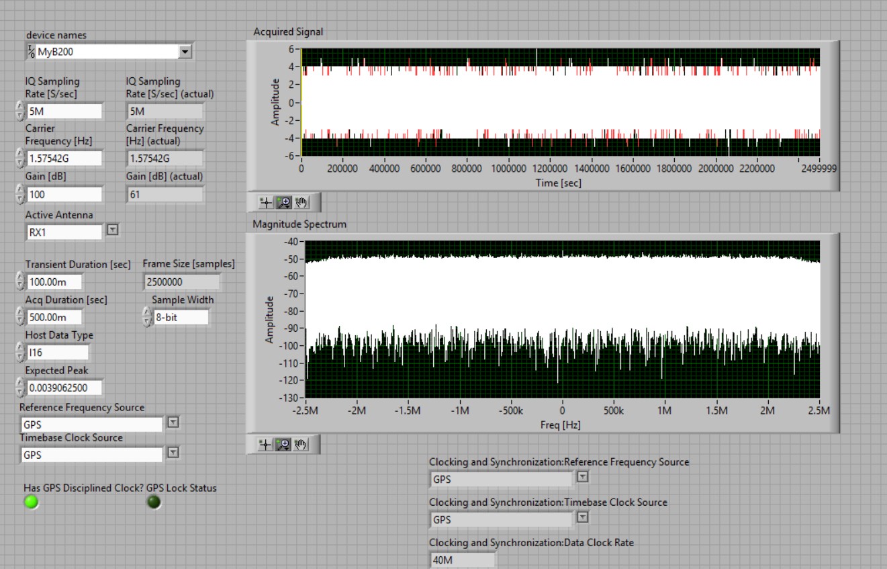Click the Host Data Type stepper arrows
The image size is (887, 569).
(x=19, y=352)
